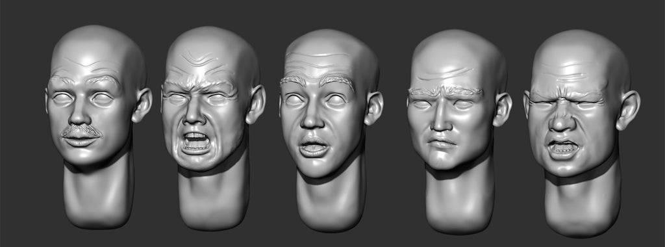Click the bared teeth of fifth head
665x247 pixels.
[x=563, y=148]
